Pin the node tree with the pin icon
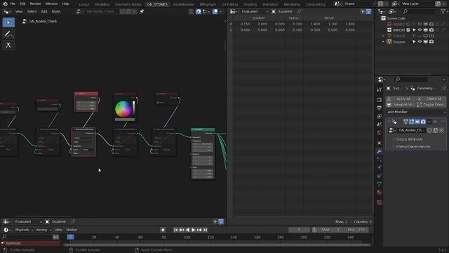The height and width of the screenshot is (253, 449). coord(142,11)
